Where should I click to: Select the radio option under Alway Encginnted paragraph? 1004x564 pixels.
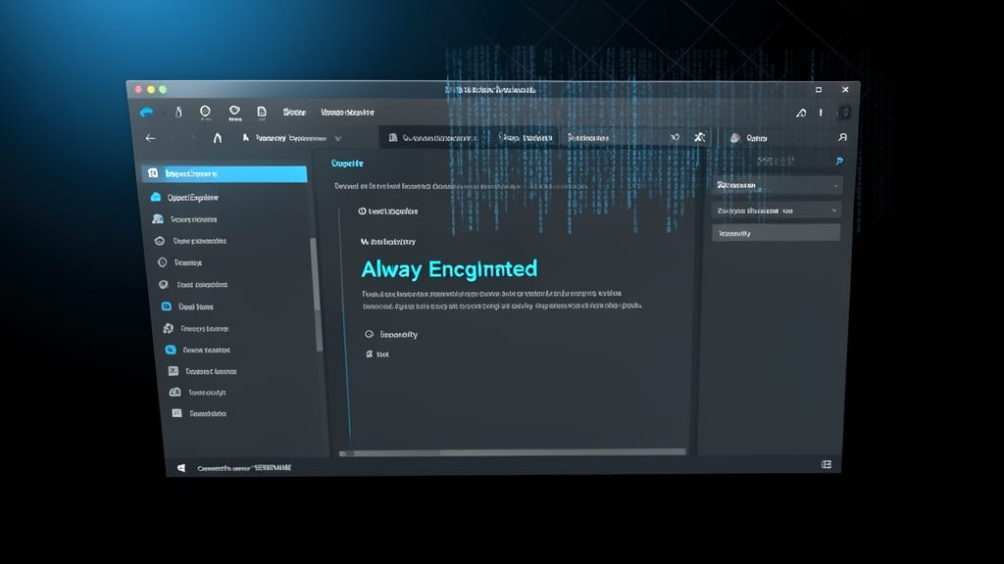pyautogui.click(x=370, y=334)
